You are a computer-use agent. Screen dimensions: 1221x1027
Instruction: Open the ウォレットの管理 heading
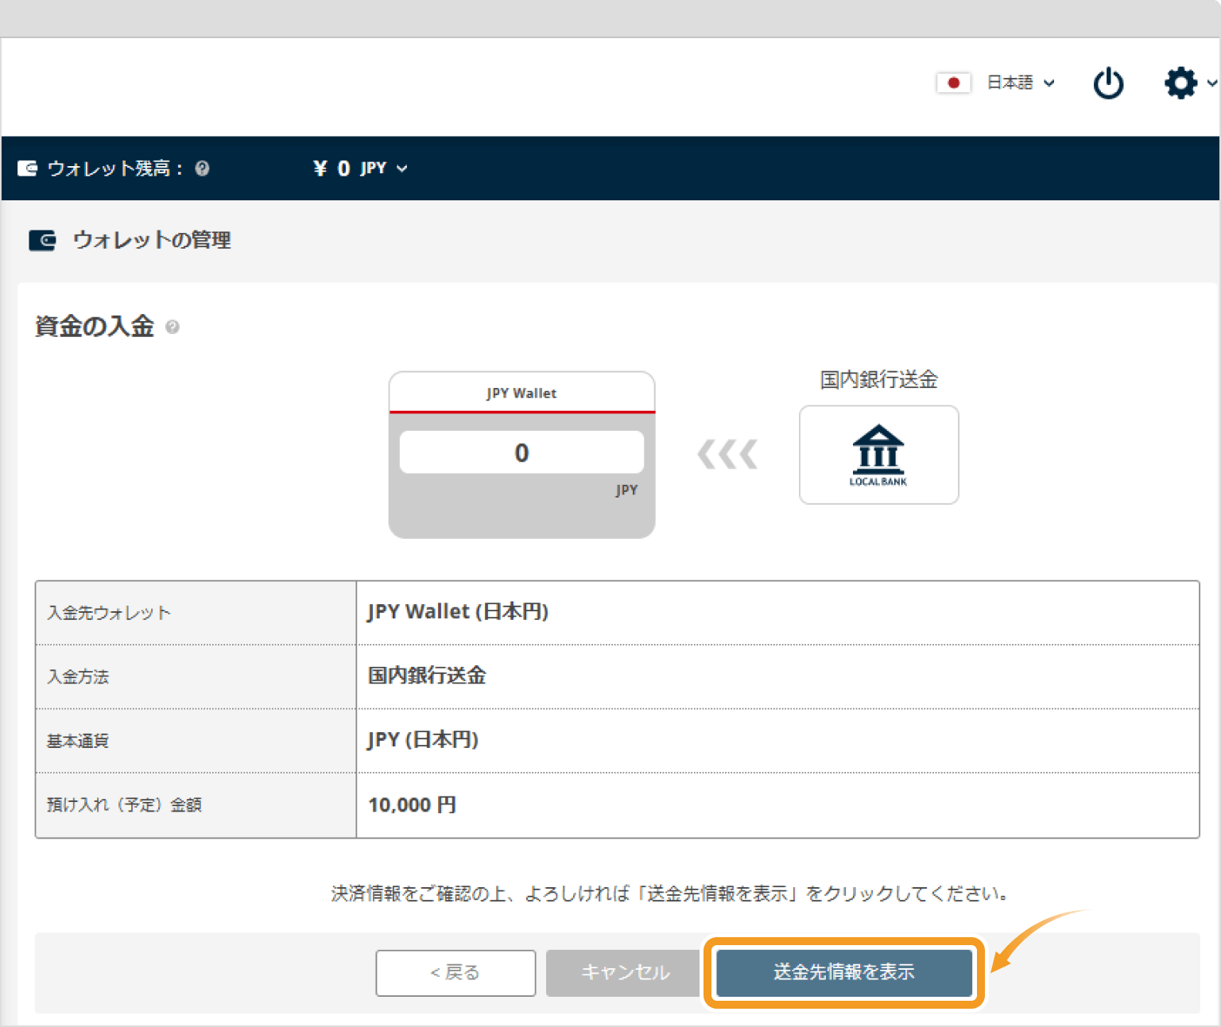(x=152, y=240)
